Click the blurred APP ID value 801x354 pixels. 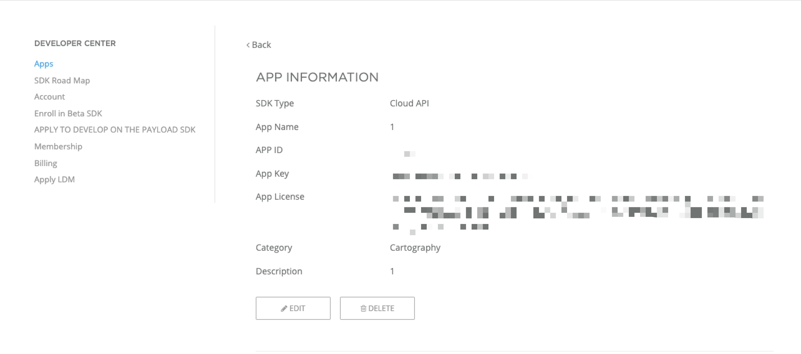click(x=409, y=154)
